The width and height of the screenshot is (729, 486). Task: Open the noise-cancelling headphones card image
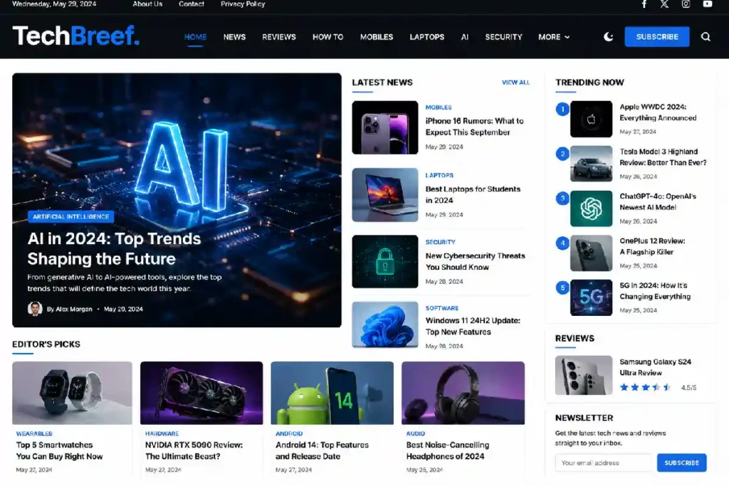pos(463,393)
